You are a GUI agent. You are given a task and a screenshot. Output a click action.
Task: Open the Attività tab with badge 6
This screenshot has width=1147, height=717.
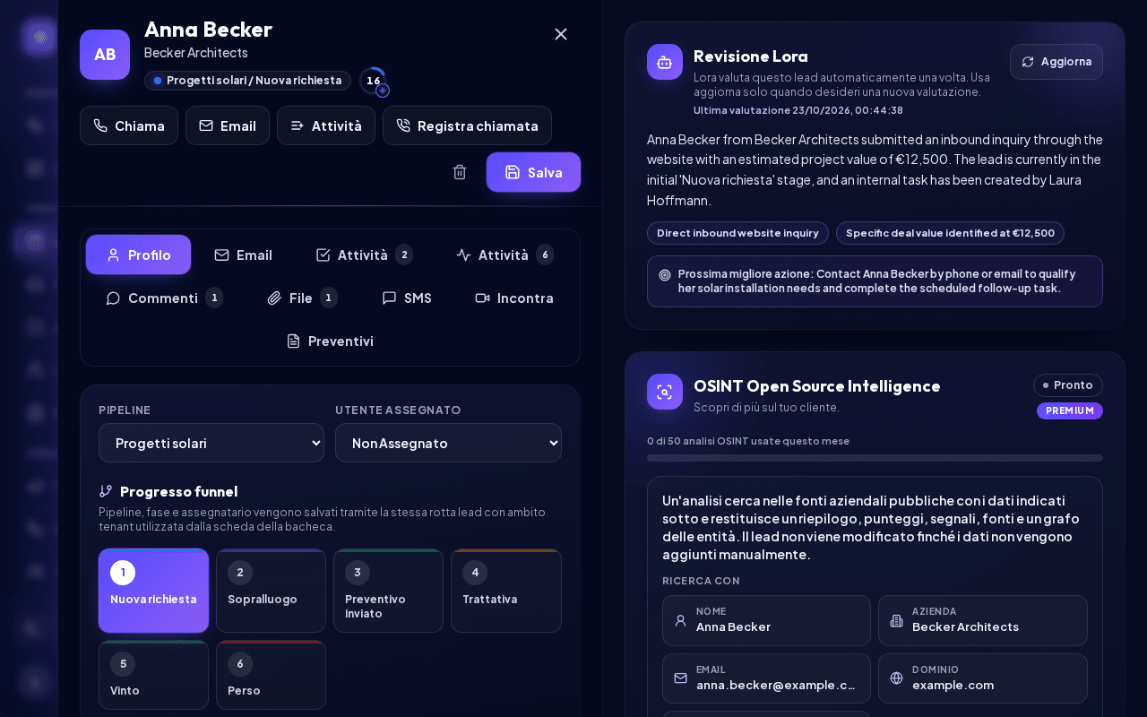tap(505, 255)
